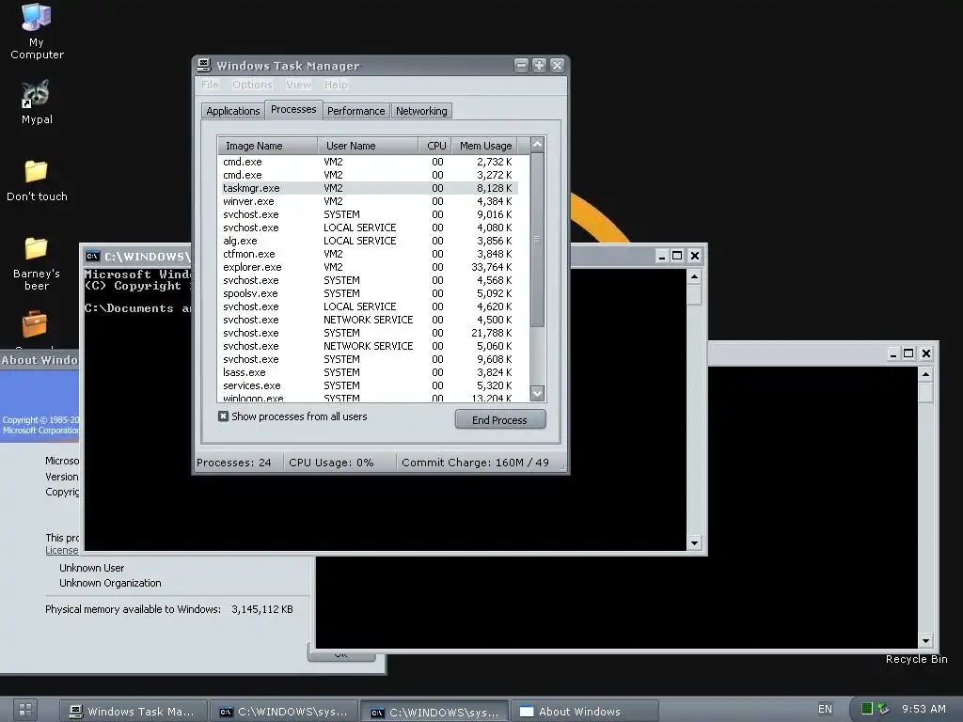Open the Help menu in Task Manager
This screenshot has height=722, width=963.
click(336, 85)
